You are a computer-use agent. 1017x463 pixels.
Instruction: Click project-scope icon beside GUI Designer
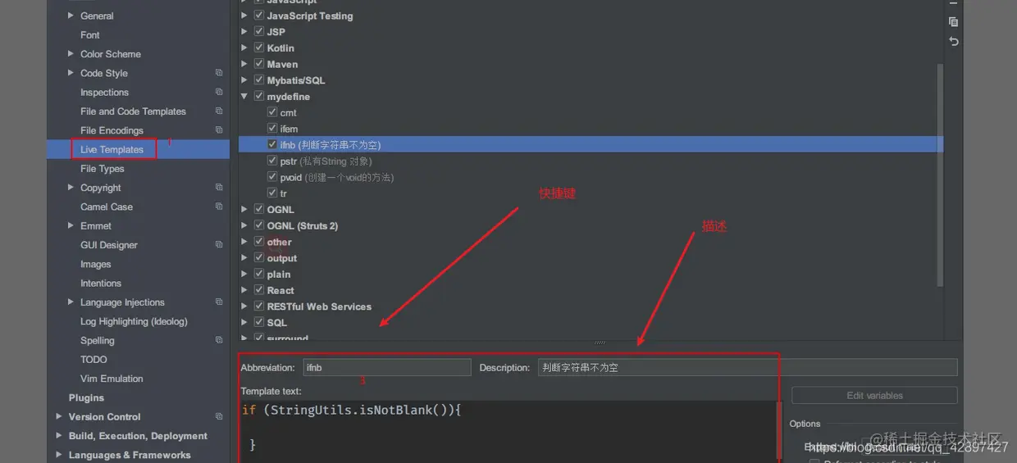tap(219, 244)
